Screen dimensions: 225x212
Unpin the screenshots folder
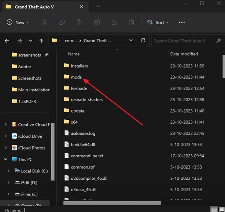point(47,55)
